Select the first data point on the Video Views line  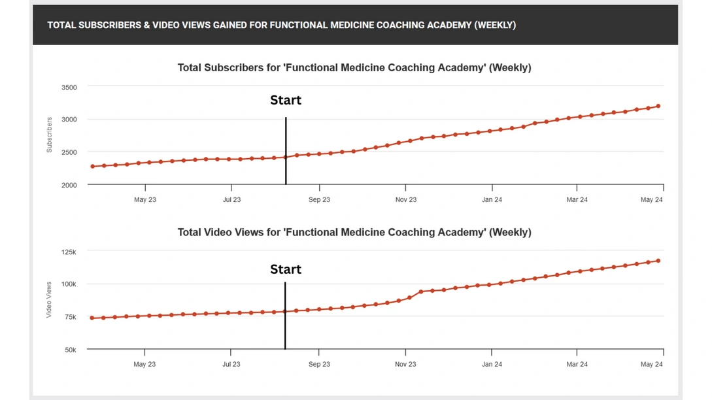click(x=92, y=318)
